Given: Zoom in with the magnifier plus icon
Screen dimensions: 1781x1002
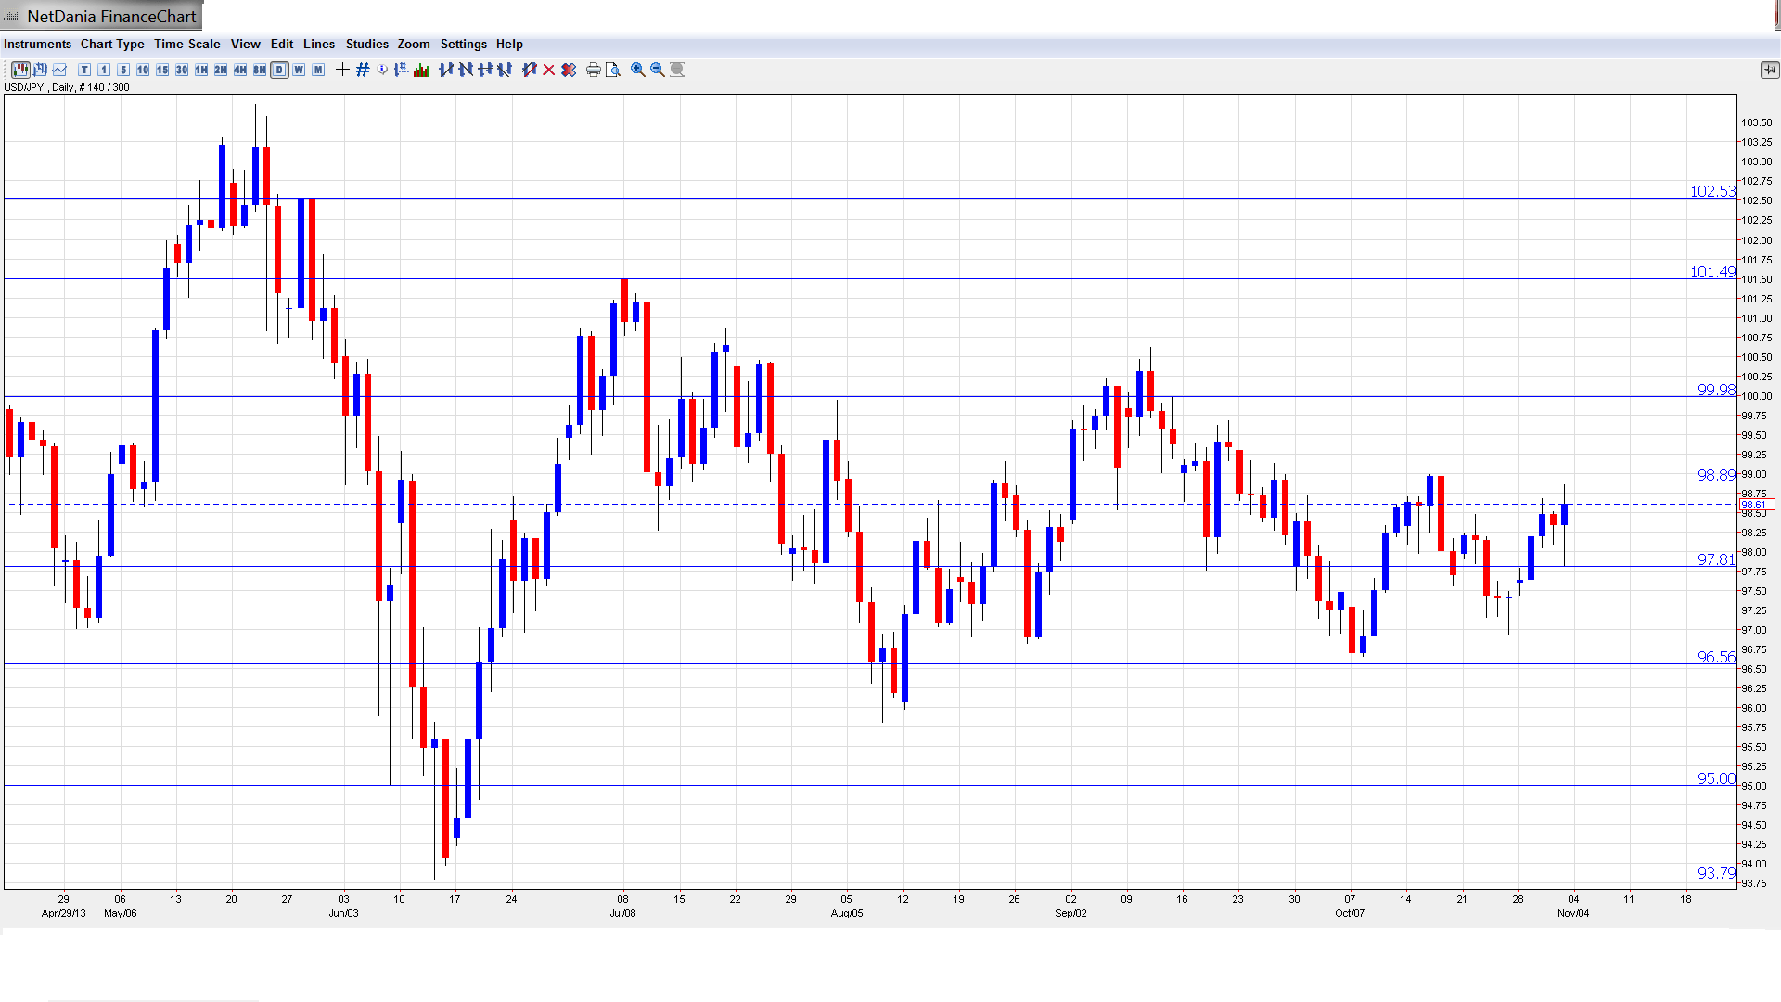Looking at the screenshot, I should click(x=638, y=70).
